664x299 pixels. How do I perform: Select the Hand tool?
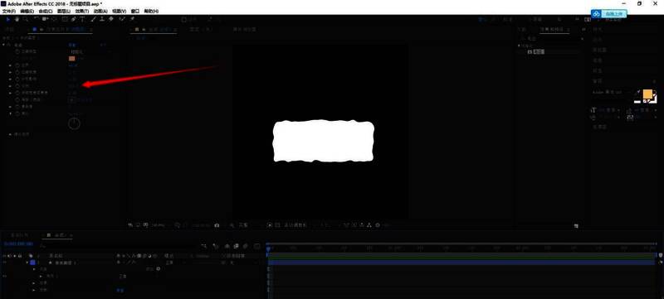tap(17, 19)
